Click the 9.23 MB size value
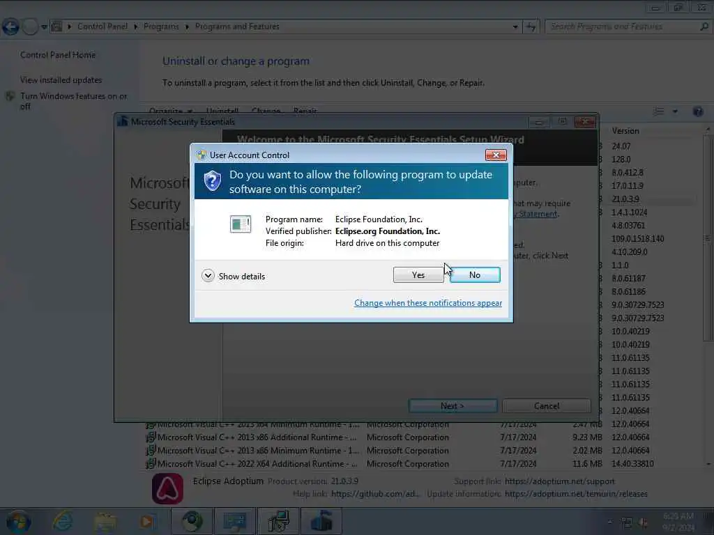 coord(587,437)
